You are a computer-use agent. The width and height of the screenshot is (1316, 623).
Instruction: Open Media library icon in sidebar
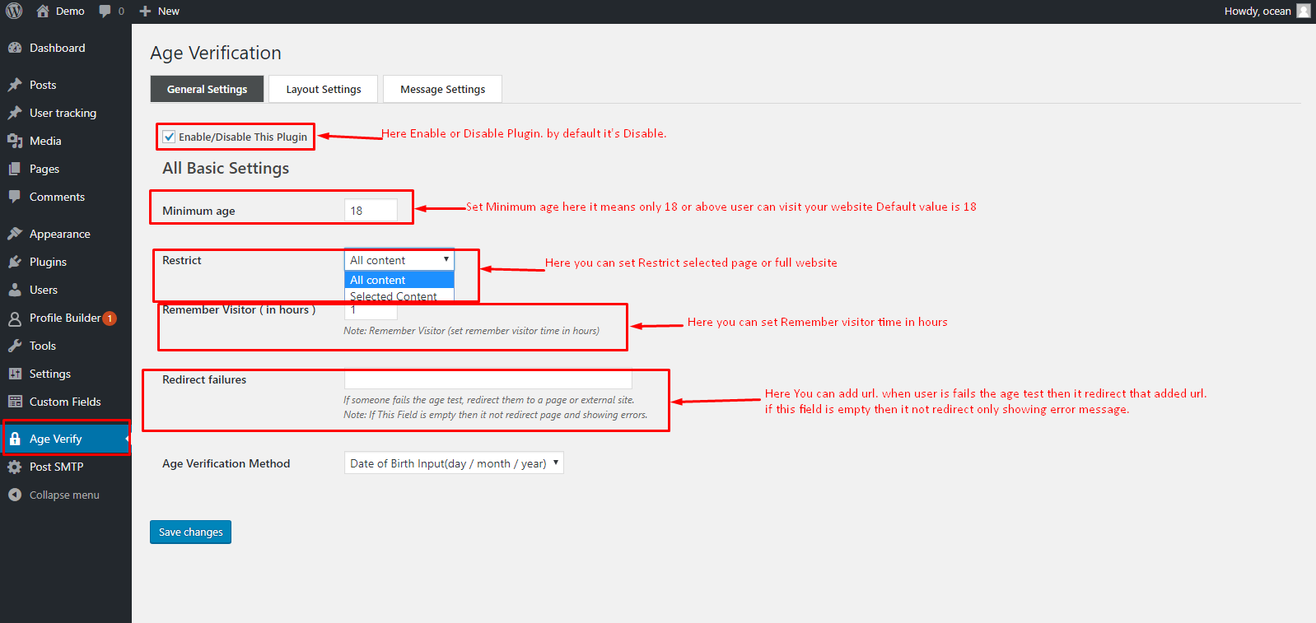click(x=15, y=141)
